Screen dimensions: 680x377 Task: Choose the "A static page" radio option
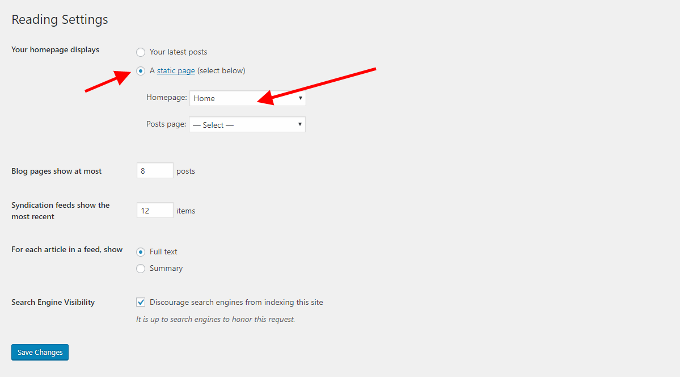[141, 71]
